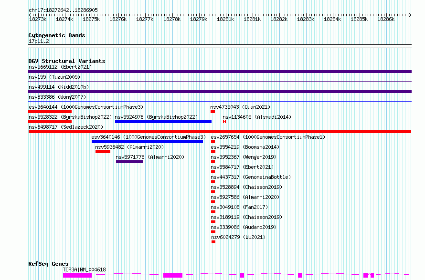425x280 pixels.
Task: Click the red nsv6024279 variant marker
Action: [x=213, y=242]
